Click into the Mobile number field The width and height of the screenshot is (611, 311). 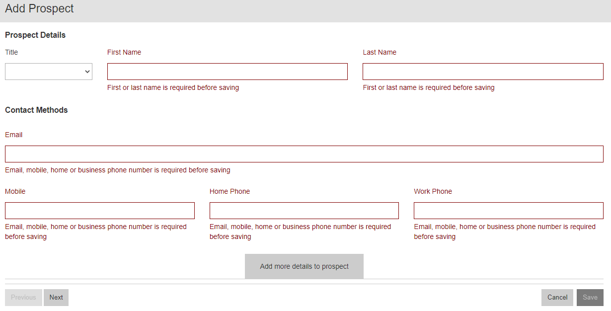[99, 211]
